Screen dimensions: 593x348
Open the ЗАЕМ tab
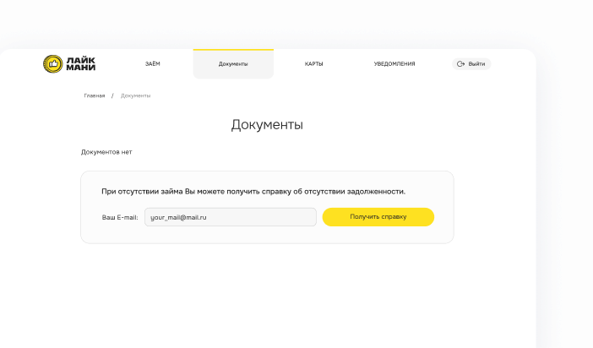[x=153, y=64]
